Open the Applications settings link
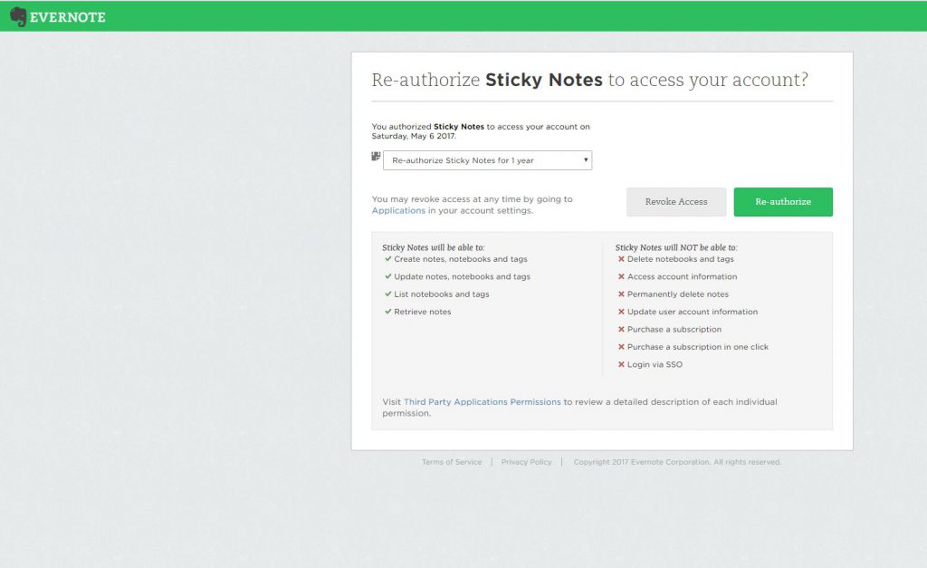This screenshot has width=927, height=568. 397,209
